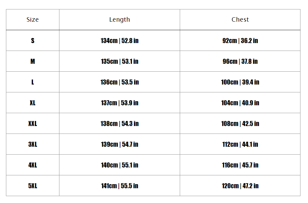
Task: Click the 104cm | 40.9 in chest cell
Action: [x=240, y=103]
